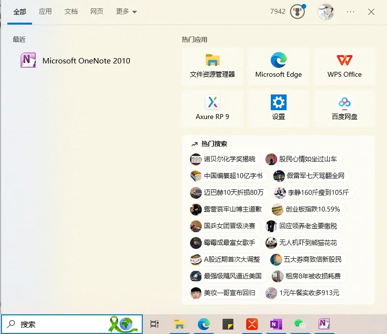The height and width of the screenshot is (334, 387).
Task: Open the three-dot more options menu
Action: (351, 12)
